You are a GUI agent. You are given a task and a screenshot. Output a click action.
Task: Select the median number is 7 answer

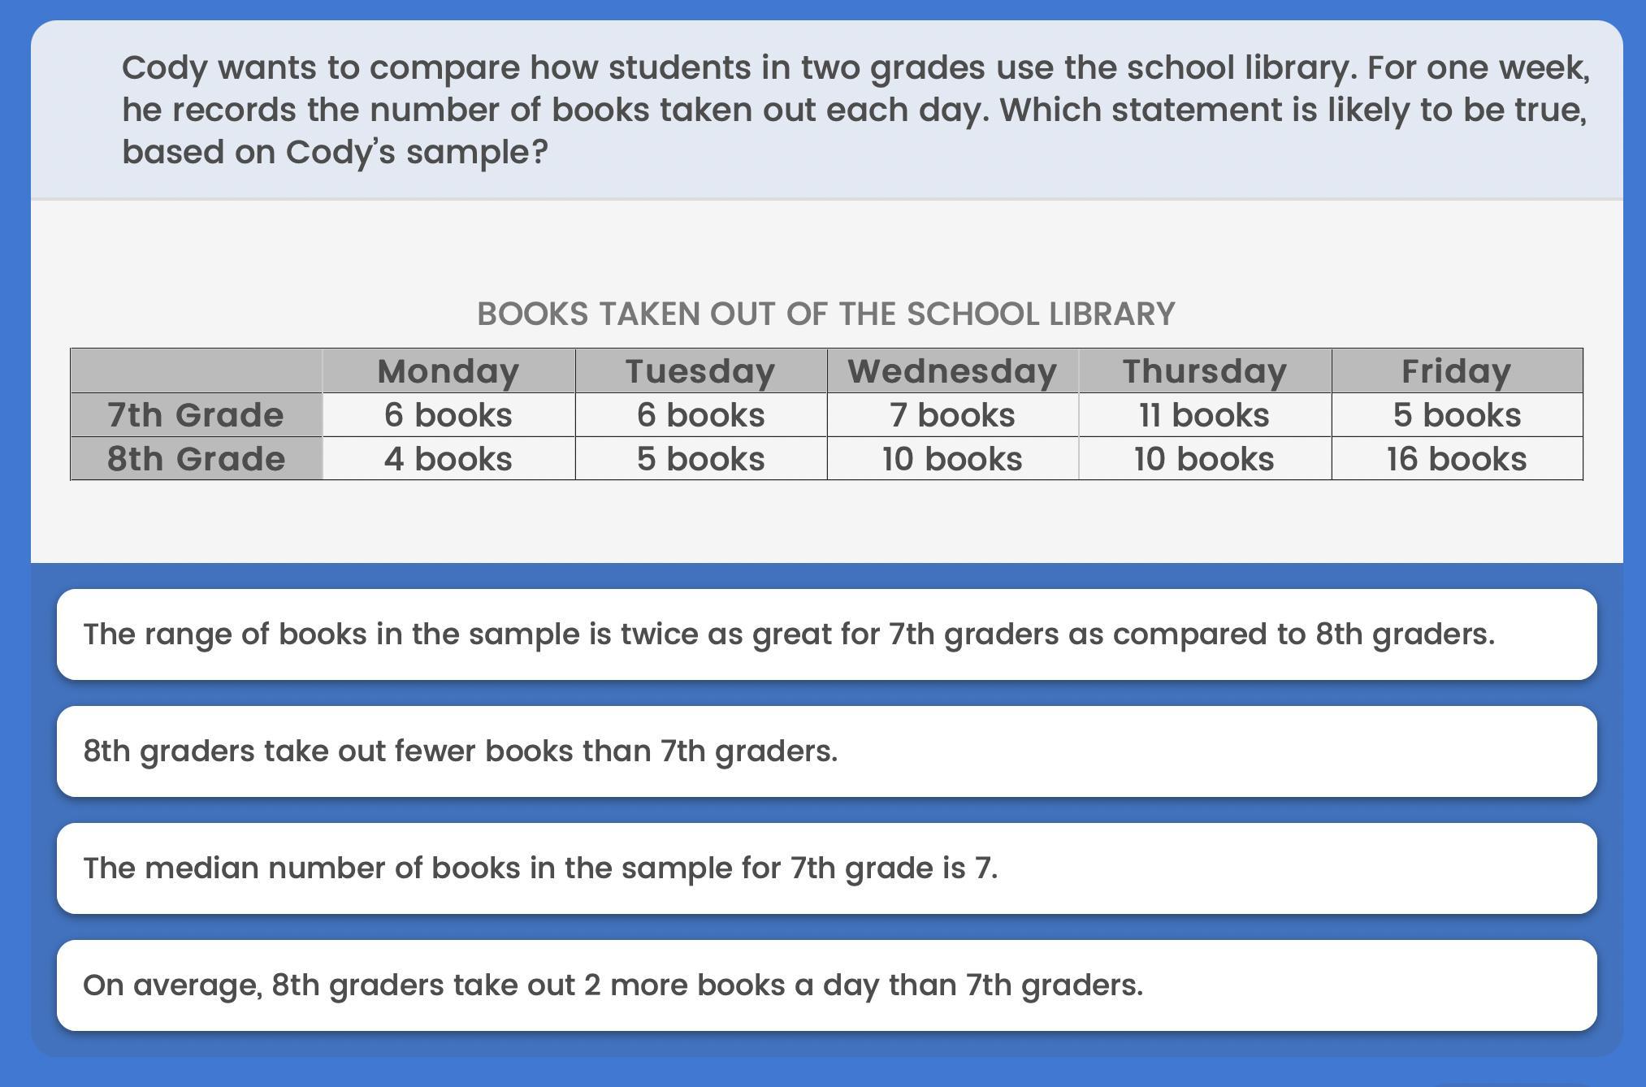[826, 868]
